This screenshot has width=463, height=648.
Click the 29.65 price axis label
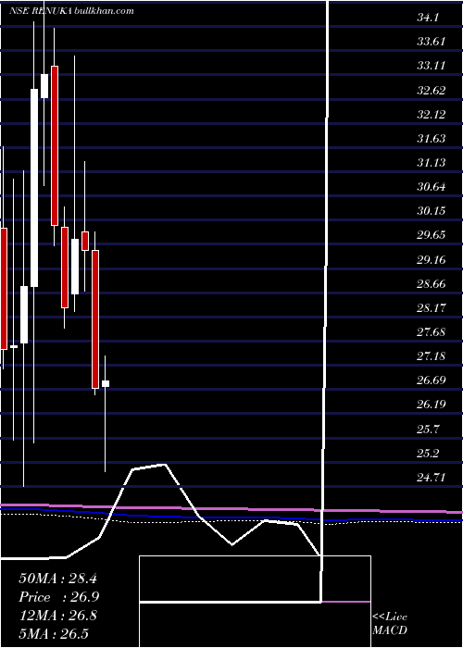pyautogui.click(x=432, y=235)
